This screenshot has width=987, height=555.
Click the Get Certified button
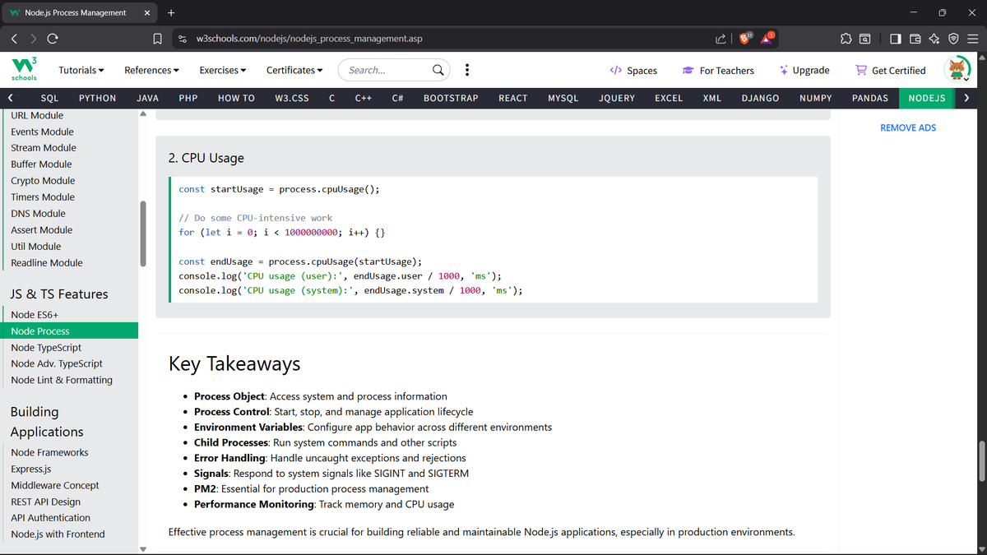point(891,71)
